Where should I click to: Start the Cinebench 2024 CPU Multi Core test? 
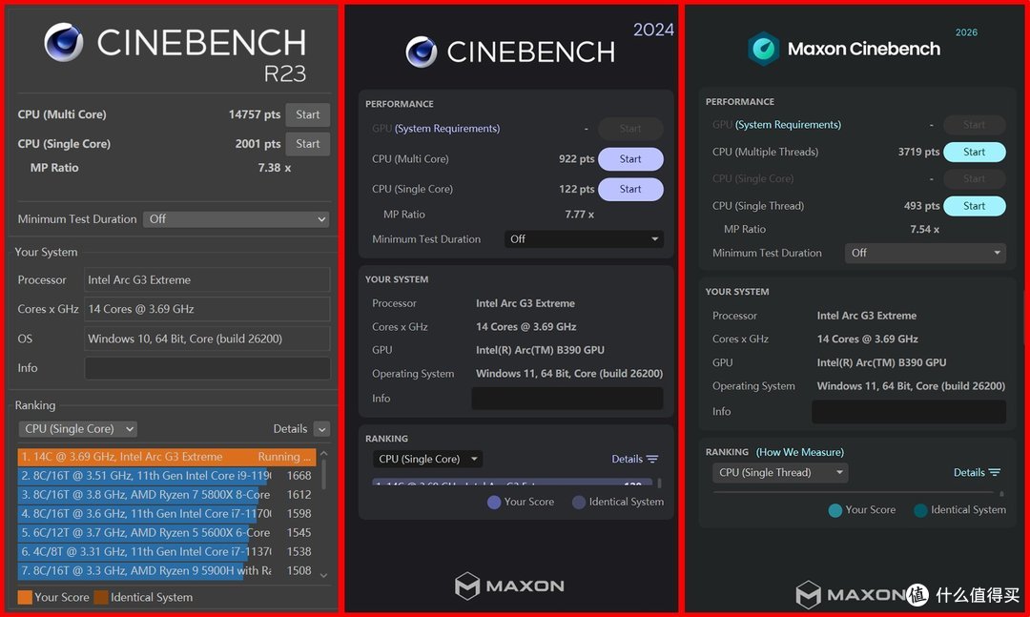(x=630, y=159)
